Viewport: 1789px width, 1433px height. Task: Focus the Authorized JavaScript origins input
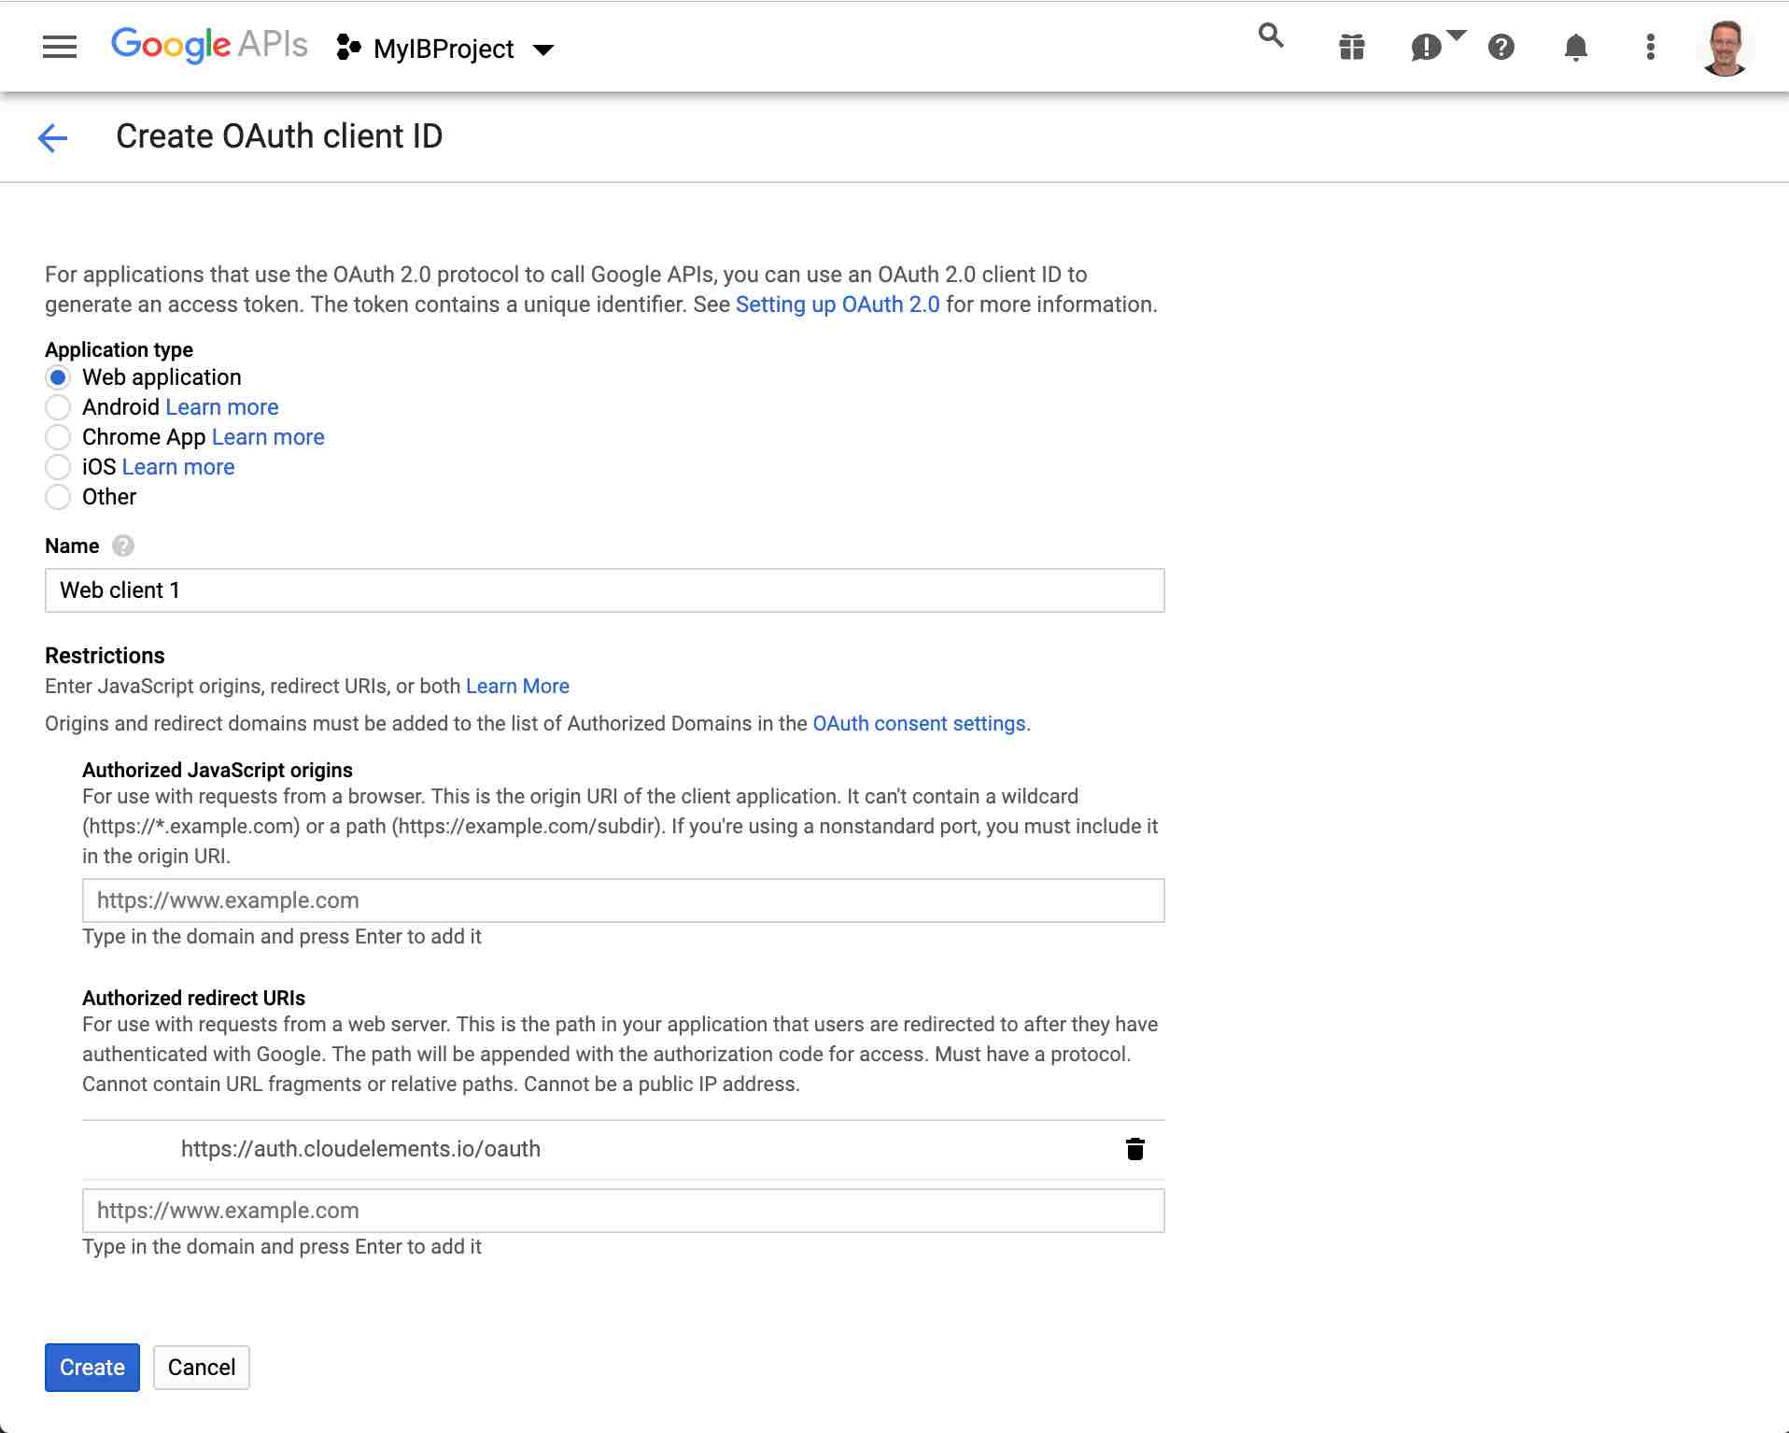click(x=624, y=901)
